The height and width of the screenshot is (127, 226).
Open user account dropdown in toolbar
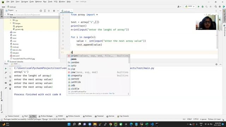(179, 7)
